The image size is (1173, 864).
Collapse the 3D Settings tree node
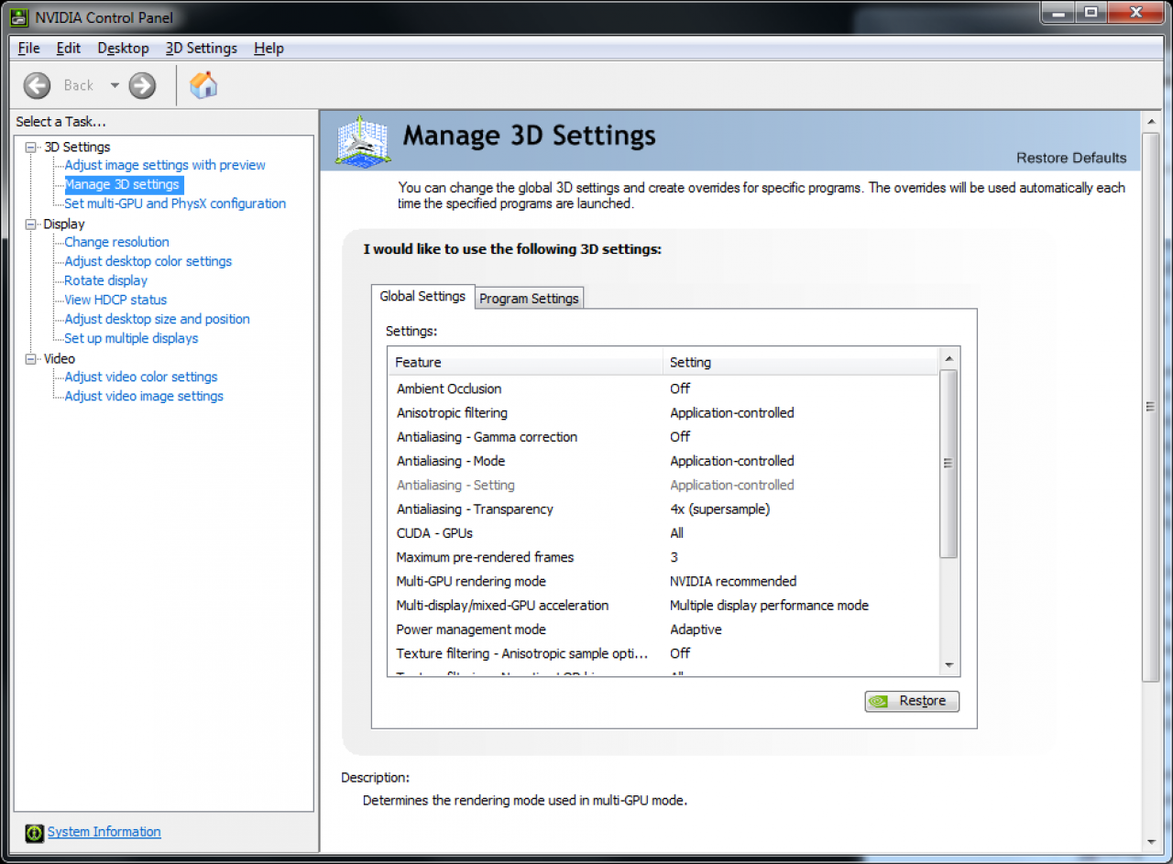31,147
